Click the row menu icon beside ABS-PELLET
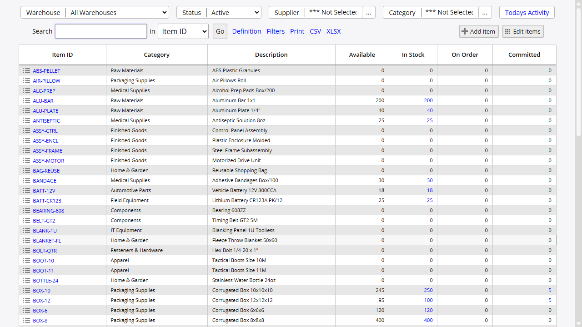The width and height of the screenshot is (582, 327). 26,71
